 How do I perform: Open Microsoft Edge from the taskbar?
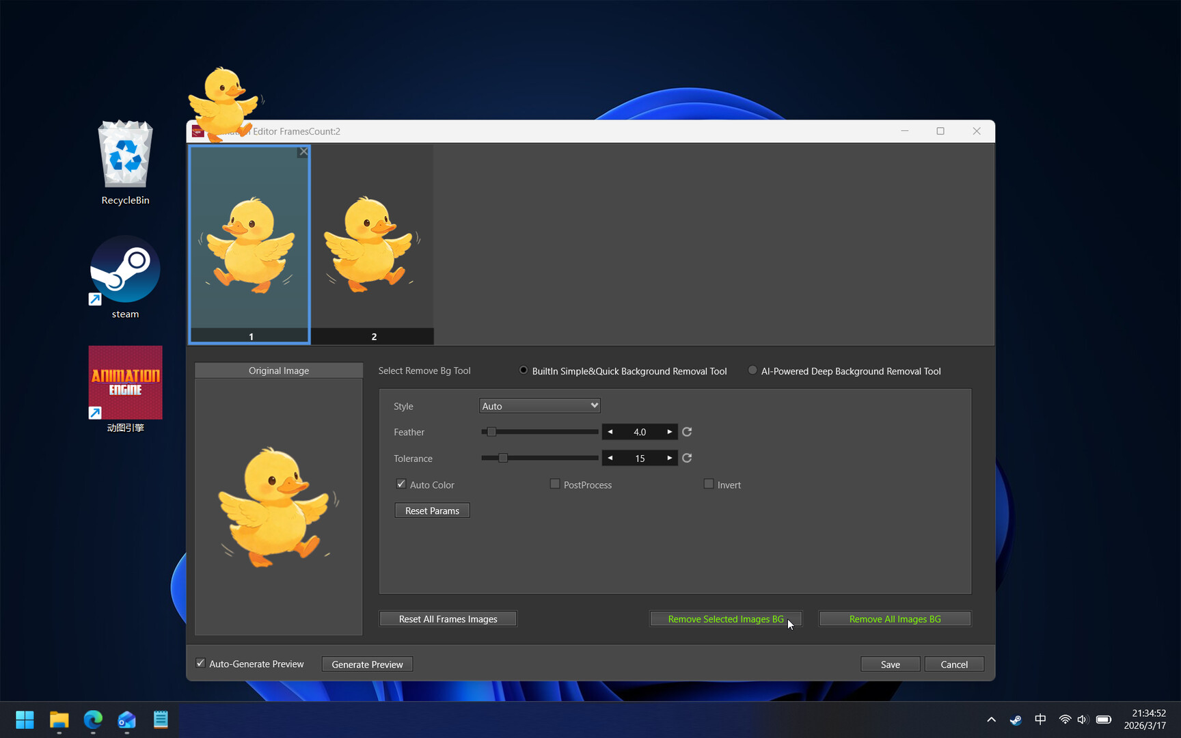93,720
